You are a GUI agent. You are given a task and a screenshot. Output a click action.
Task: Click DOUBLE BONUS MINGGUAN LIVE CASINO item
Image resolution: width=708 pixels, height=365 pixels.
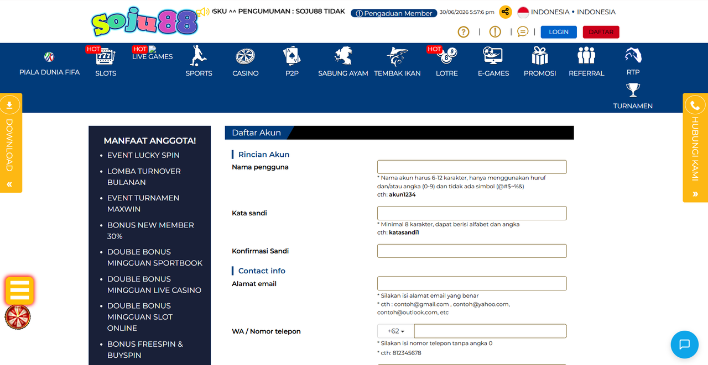(x=154, y=284)
